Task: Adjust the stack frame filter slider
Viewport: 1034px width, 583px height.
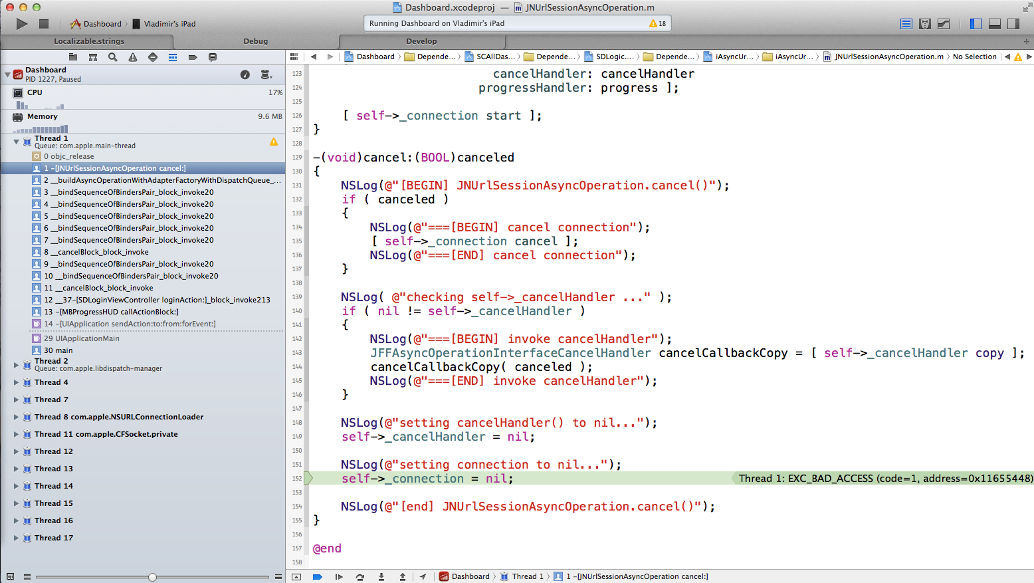Action: click(x=152, y=577)
